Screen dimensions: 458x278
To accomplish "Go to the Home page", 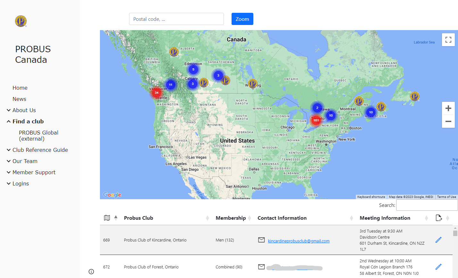I will pyautogui.click(x=20, y=88).
